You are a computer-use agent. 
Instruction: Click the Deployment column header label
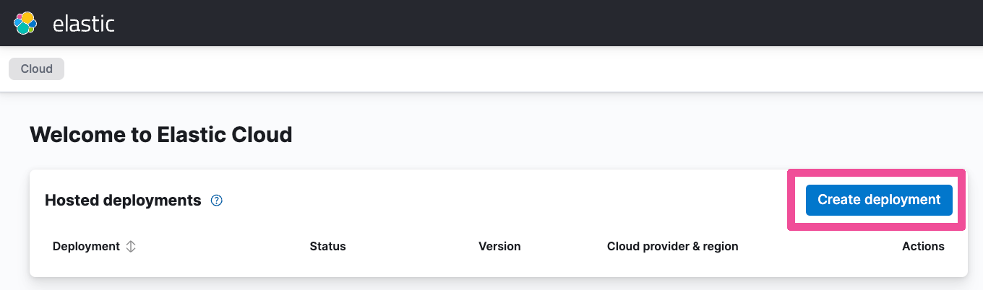coord(86,246)
